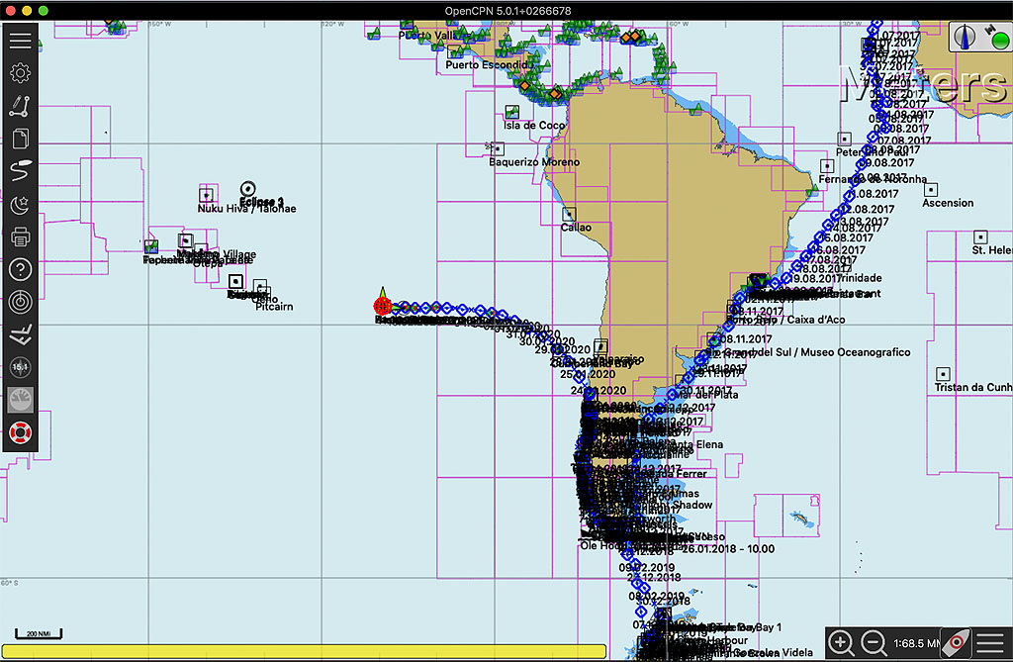Open the Options gear settings
This screenshot has height=662, width=1013.
click(20, 74)
